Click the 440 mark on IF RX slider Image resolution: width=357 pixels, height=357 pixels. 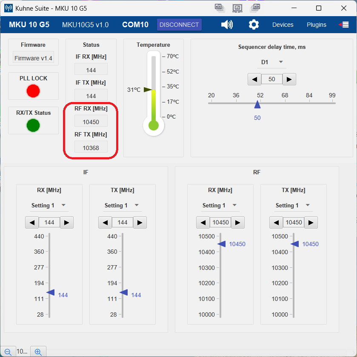pyautogui.click(x=39, y=236)
